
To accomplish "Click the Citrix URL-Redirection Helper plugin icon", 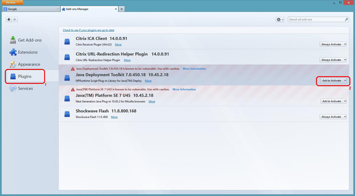I will [67, 57].
